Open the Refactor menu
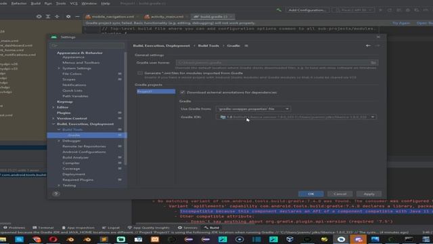This screenshot has height=244, width=433. point(19,3)
